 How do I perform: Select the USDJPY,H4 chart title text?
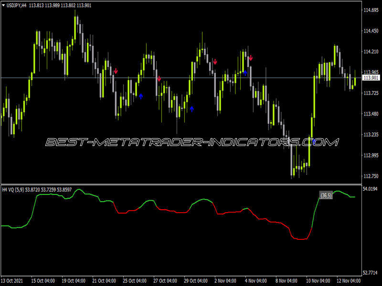(16, 5)
